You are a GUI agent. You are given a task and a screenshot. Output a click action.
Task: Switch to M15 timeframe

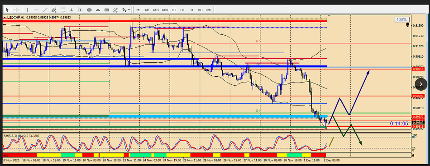pyautogui.click(x=156, y=10)
